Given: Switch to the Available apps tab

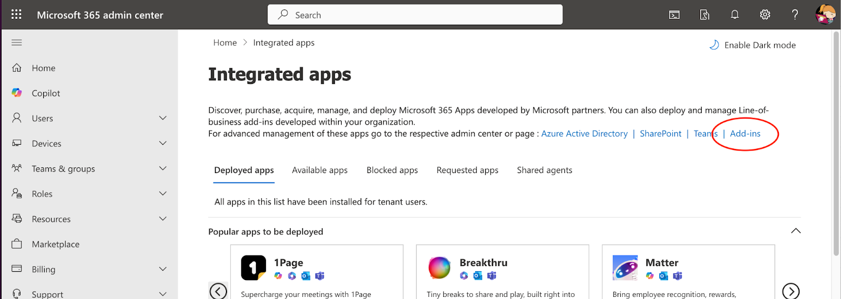Looking at the screenshot, I should pos(320,170).
